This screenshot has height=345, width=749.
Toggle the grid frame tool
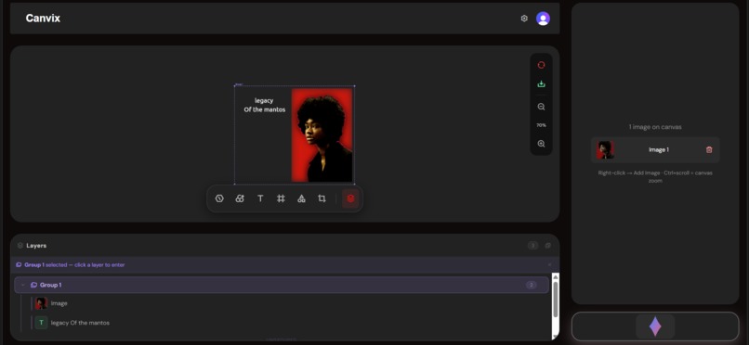click(281, 198)
